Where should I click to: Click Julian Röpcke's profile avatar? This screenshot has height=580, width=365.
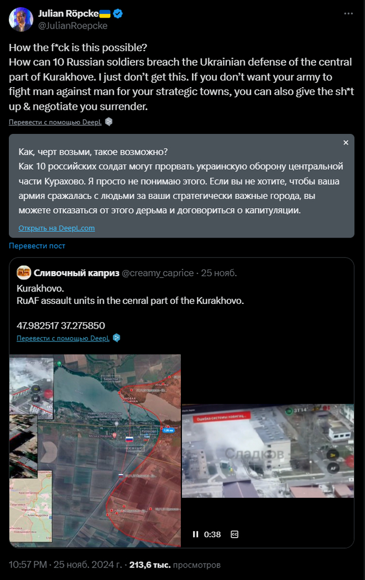pyautogui.click(x=21, y=19)
